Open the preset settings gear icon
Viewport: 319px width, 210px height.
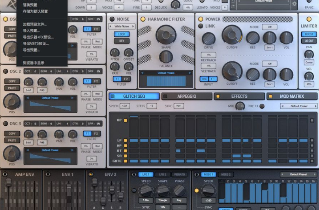tap(294, 4)
